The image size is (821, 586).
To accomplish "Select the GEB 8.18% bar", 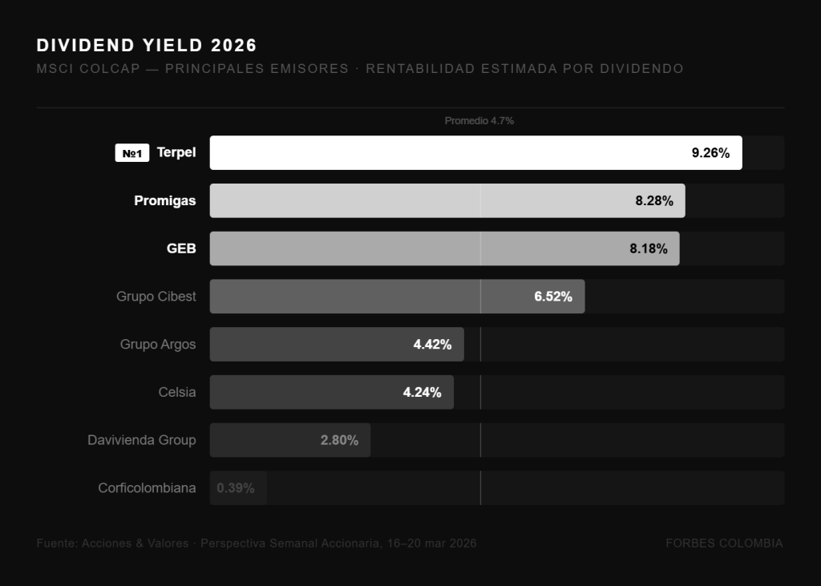I will pos(444,249).
